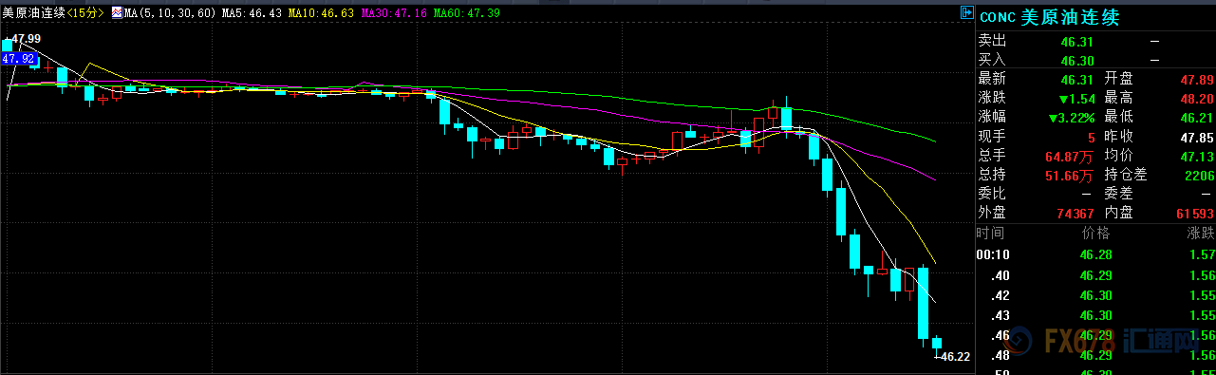Open the MA indicator chart icon
The image size is (1216, 375).
(x=118, y=14)
